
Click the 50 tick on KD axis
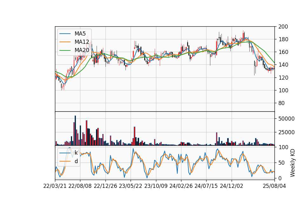(x=281, y=163)
